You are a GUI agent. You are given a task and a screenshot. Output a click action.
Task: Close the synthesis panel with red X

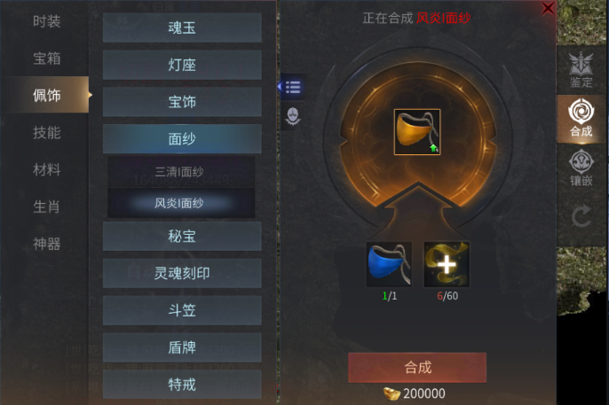coord(548,8)
